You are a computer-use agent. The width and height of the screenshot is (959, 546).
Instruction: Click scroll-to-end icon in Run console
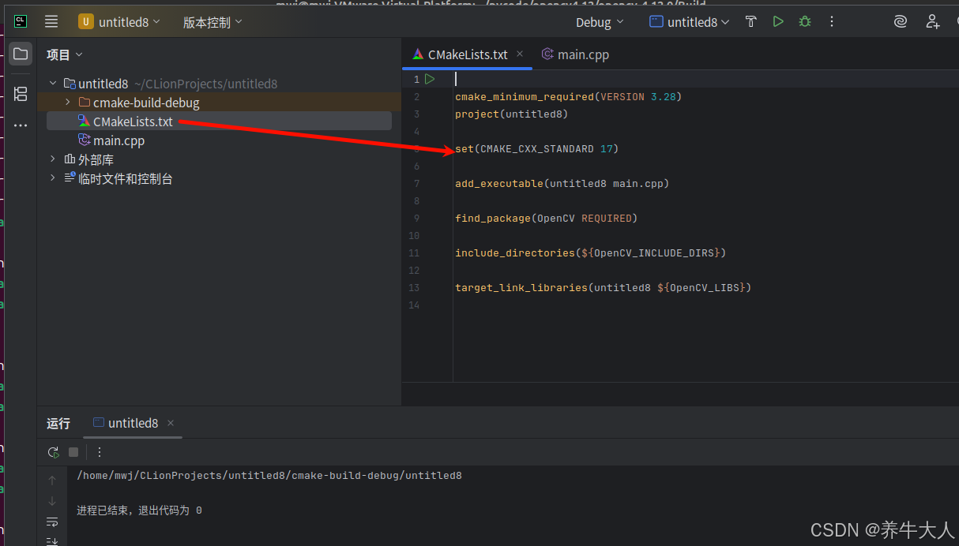tap(52, 540)
